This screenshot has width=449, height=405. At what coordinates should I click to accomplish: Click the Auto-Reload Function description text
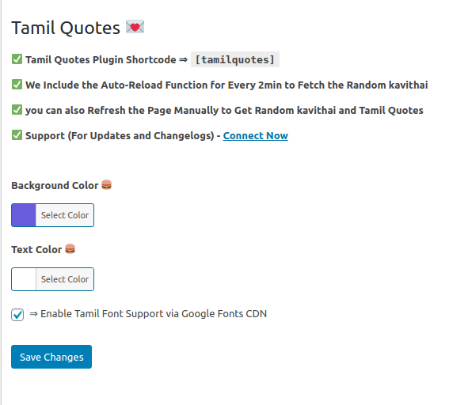(226, 85)
